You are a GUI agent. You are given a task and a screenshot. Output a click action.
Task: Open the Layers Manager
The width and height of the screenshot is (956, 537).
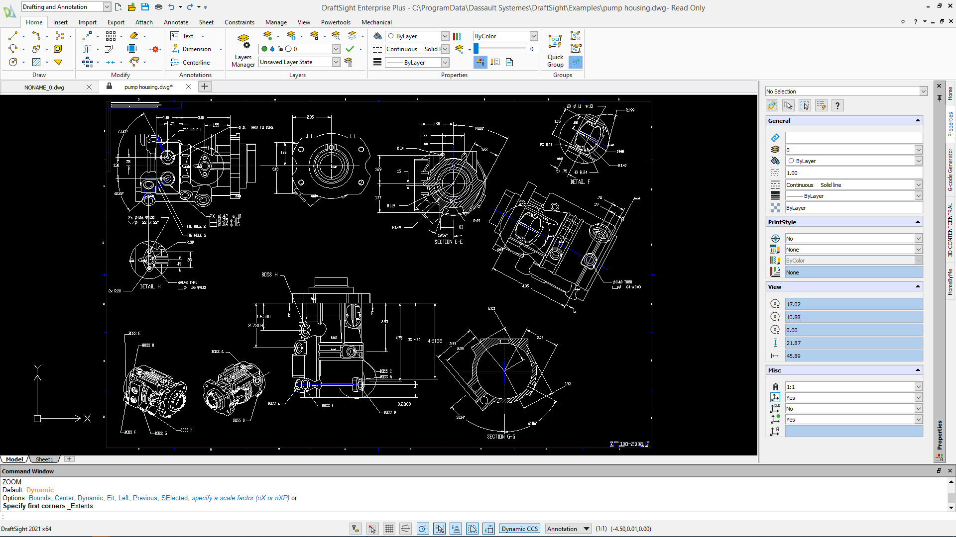[x=243, y=51]
